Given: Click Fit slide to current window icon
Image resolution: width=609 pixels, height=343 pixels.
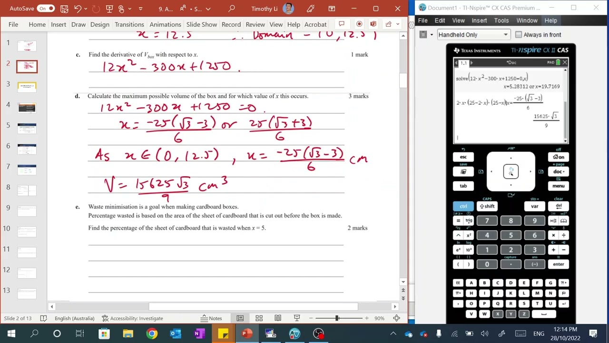Looking at the screenshot, I should [x=396, y=318].
